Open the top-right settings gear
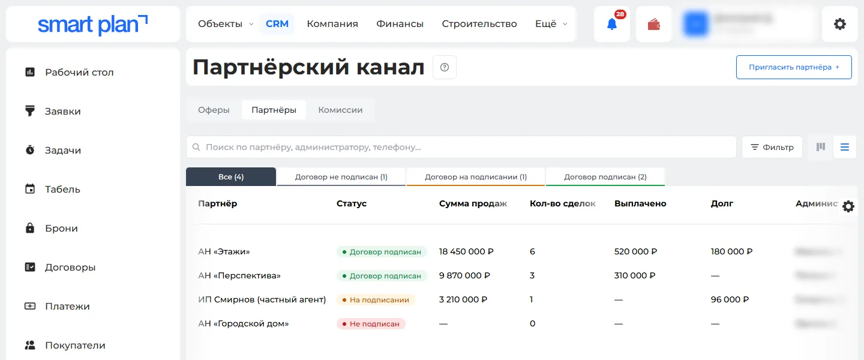Screen dimensions: 864x360 (x=840, y=24)
